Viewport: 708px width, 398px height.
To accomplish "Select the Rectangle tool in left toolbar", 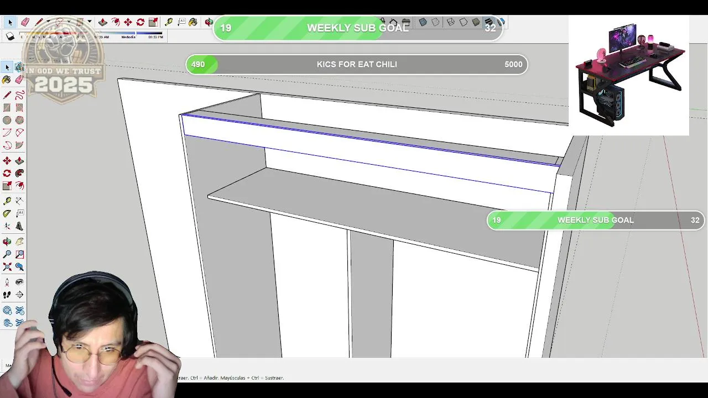I will (7, 107).
